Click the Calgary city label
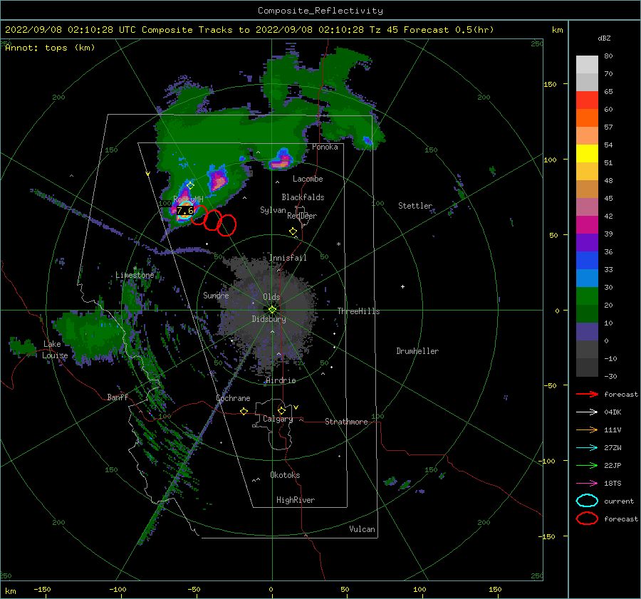The image size is (641, 599). (x=278, y=419)
